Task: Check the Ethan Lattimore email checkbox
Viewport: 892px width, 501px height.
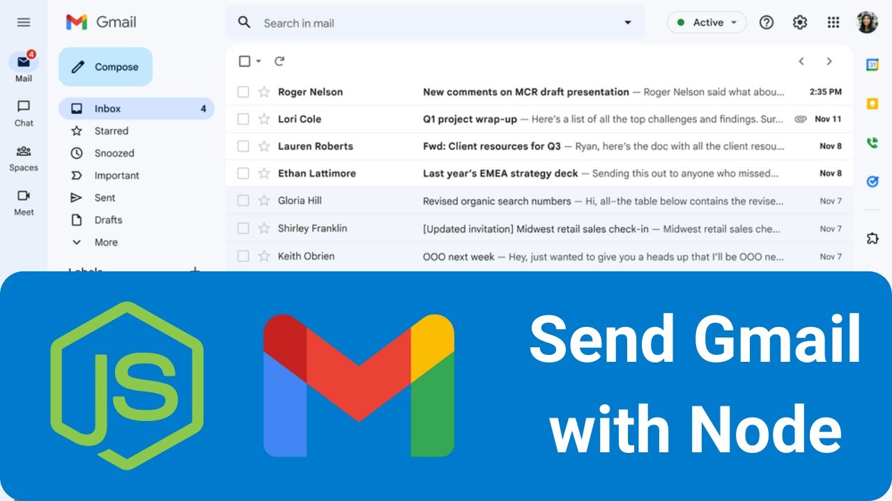Action: tap(243, 173)
